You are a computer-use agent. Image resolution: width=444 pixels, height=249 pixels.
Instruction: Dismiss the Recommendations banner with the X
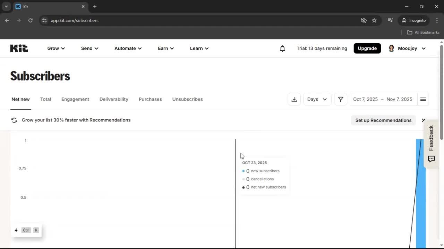423,120
